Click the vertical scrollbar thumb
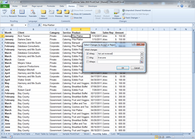Image resolution: width=195 pixels, height=139 pixels. [x=193, y=52]
